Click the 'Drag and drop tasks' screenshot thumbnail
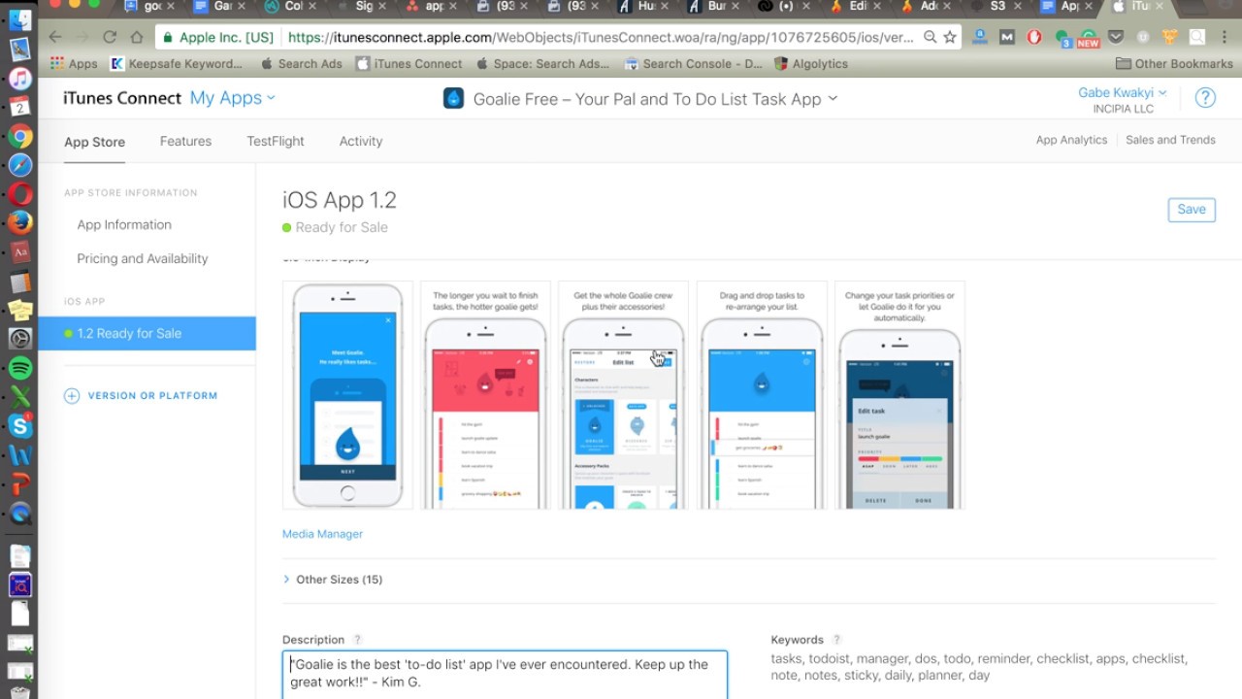1242x699 pixels. click(762, 395)
